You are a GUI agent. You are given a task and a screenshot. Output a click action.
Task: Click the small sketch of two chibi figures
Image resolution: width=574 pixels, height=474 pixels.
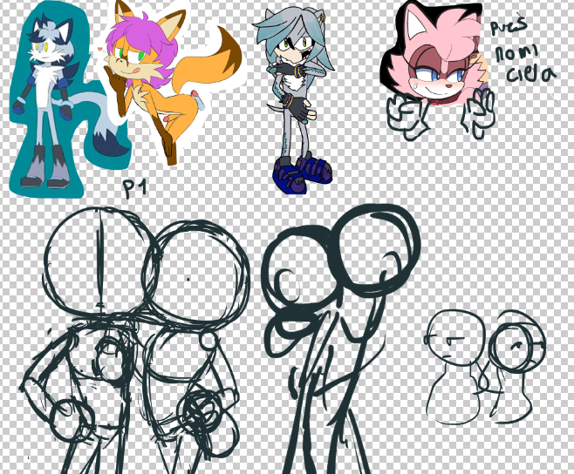(x=485, y=367)
